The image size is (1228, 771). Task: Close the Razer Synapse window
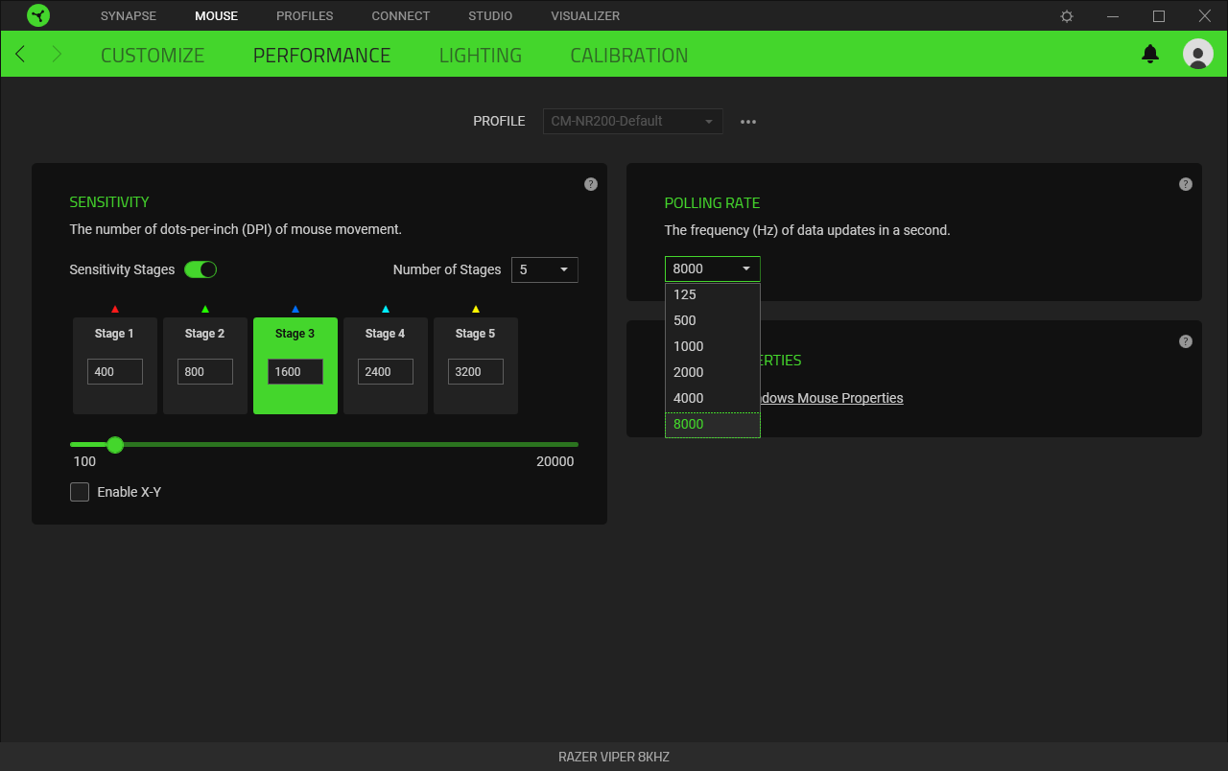[1205, 16]
